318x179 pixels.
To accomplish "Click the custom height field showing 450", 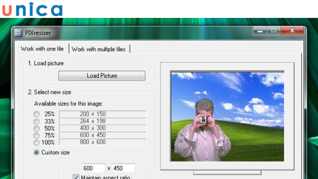I will coord(124,168).
